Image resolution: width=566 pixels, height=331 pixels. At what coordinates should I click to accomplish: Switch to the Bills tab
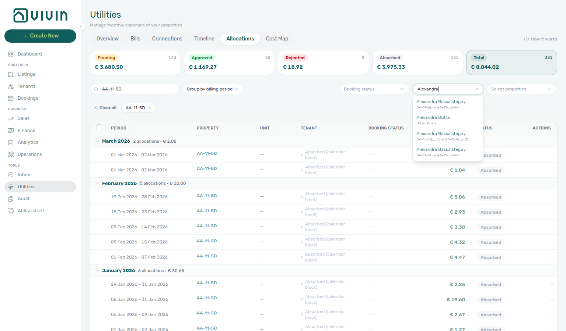[135, 39]
